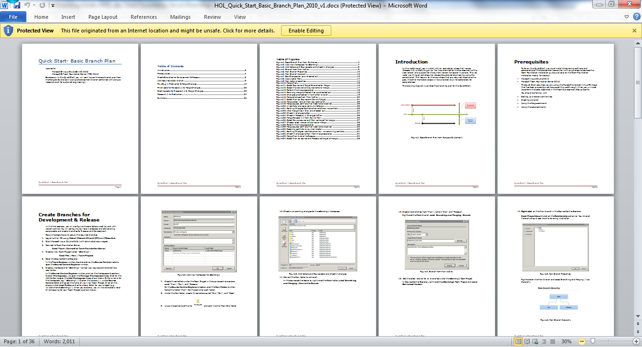Open the Page Layout tab
The width and height of the screenshot is (642, 347).
(x=103, y=17)
